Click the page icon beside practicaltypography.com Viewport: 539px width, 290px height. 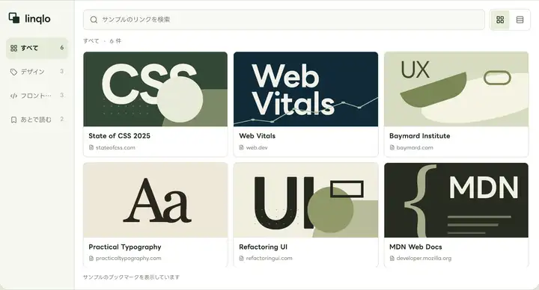(91, 259)
